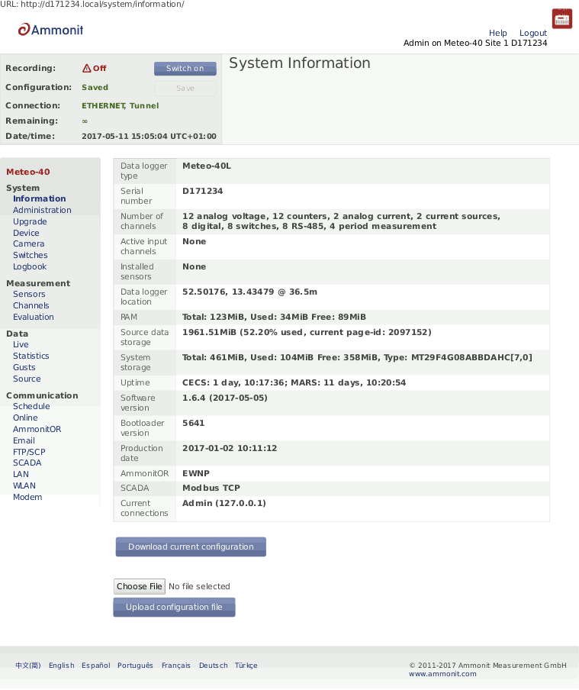
Task: Click the date/time value 2017-05-11 15:05:04
Action: coord(149,136)
